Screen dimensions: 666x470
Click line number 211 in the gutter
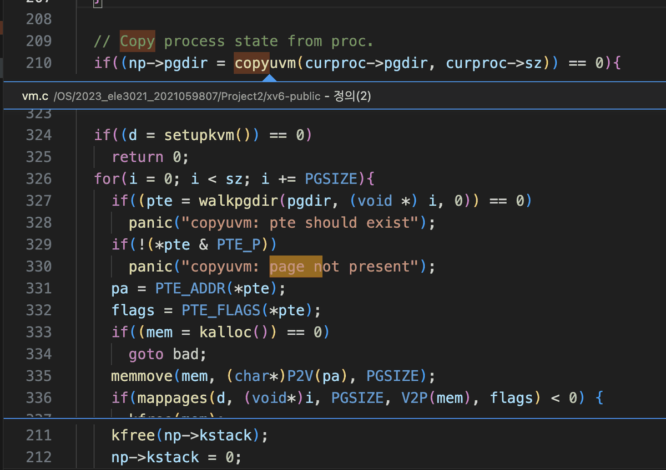point(39,435)
